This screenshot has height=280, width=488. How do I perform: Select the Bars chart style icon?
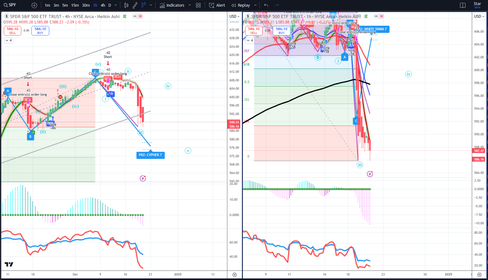(x=126, y=5)
